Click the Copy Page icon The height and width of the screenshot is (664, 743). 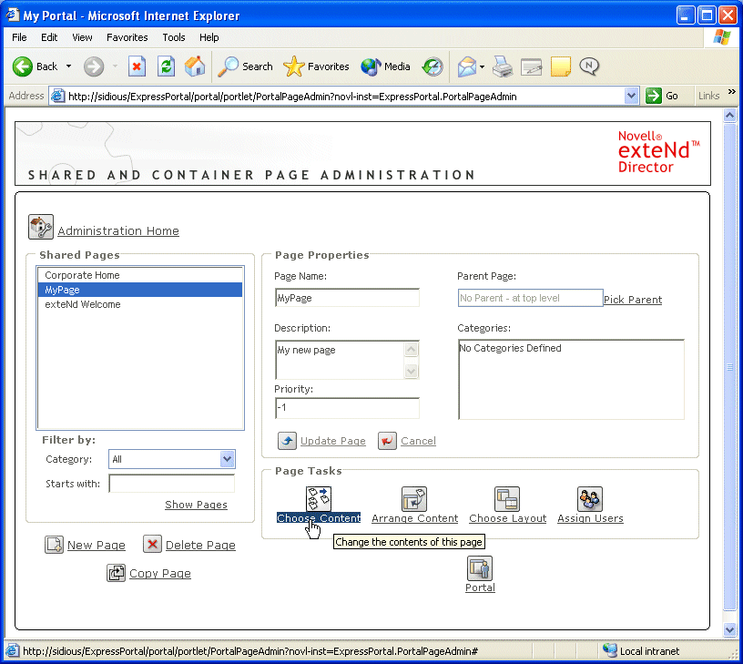pyautogui.click(x=116, y=573)
